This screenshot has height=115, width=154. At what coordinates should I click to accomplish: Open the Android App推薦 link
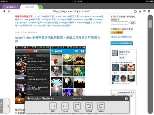[x=83, y=19]
